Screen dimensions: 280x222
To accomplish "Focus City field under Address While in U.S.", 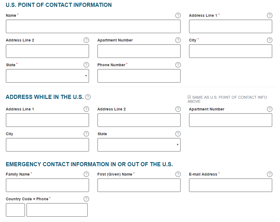I will tap(47, 145).
